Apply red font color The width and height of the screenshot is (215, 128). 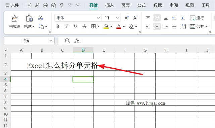click(x=119, y=26)
